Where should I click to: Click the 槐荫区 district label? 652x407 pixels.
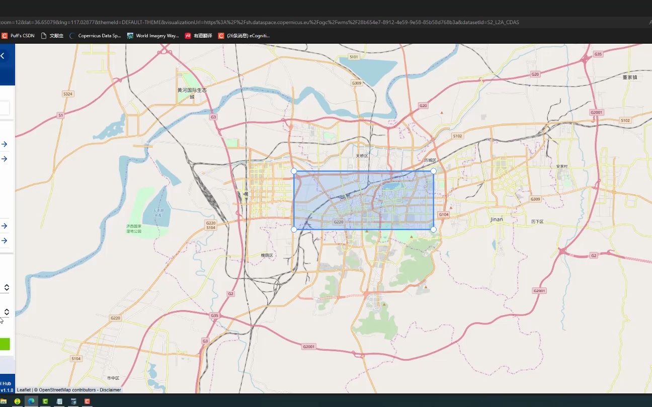tap(267, 255)
